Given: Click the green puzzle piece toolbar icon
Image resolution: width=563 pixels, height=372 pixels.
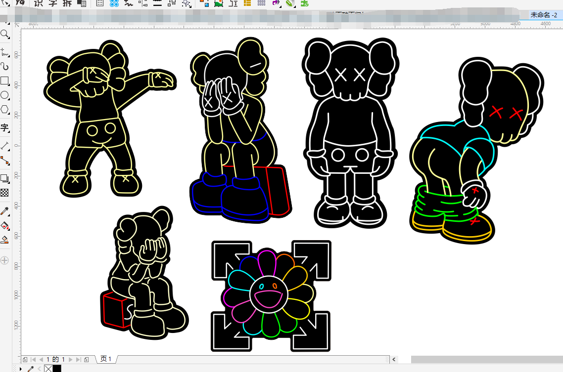Looking at the screenshot, I should click(304, 3).
